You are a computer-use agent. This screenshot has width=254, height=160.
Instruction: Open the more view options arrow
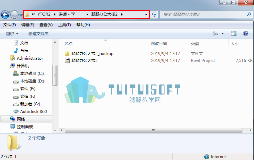click(222, 33)
